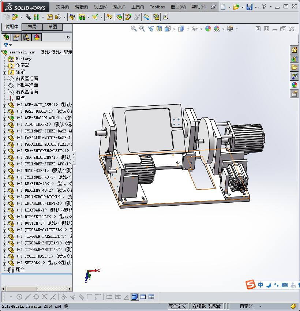Select the History item in tree
Screen dimensions: 300x311
click(23, 59)
